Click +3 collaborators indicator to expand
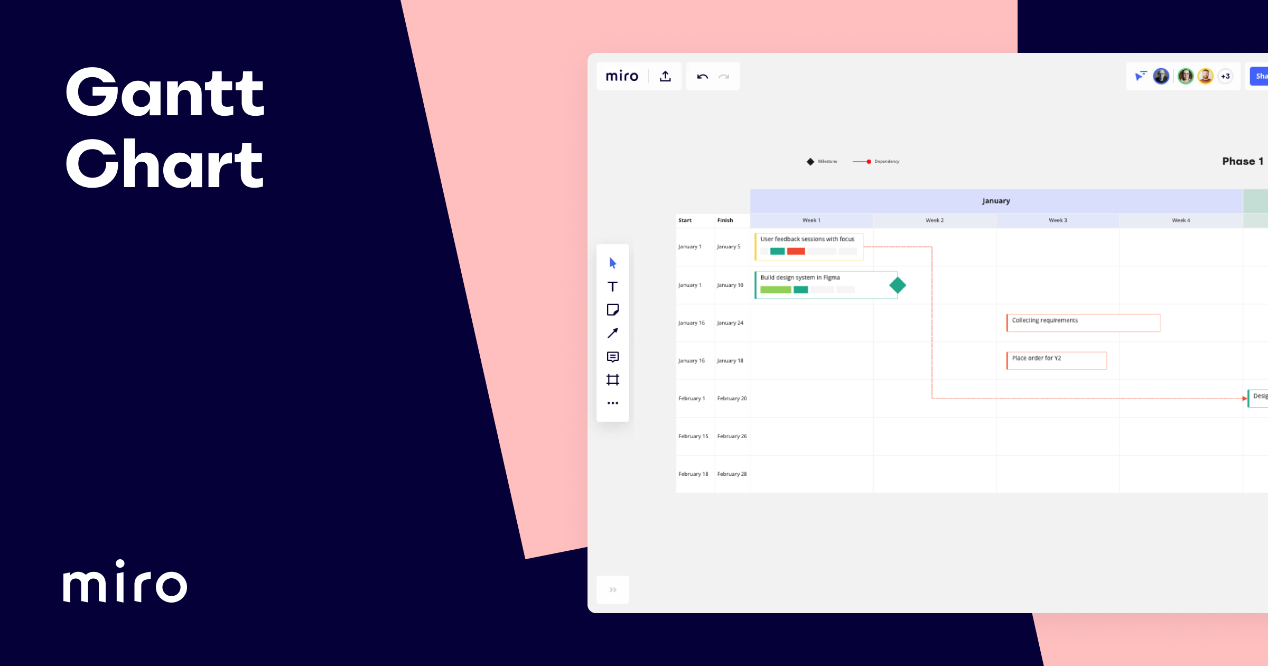This screenshot has height=666, width=1268. coord(1224,76)
